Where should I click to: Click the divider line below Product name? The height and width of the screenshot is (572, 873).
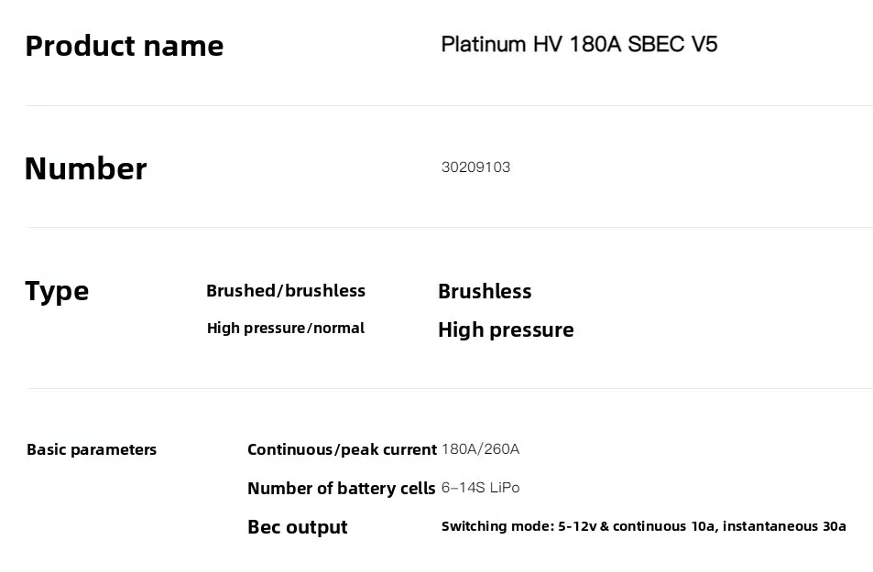coord(449,105)
